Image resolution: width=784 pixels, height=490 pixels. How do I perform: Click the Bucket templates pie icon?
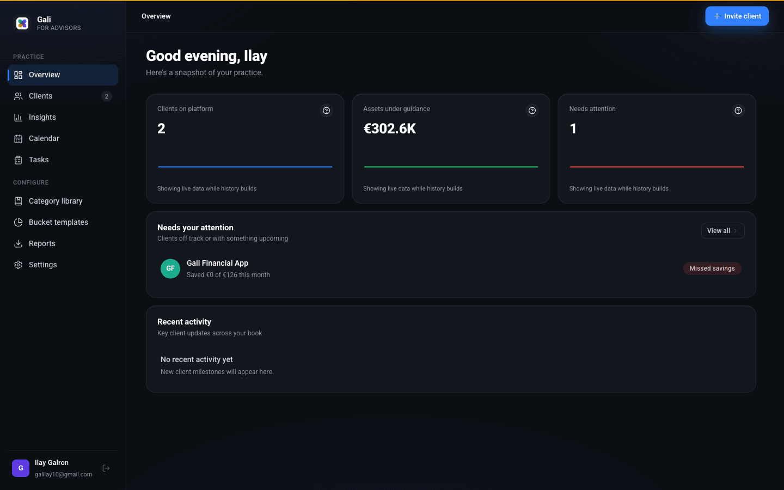coord(18,223)
